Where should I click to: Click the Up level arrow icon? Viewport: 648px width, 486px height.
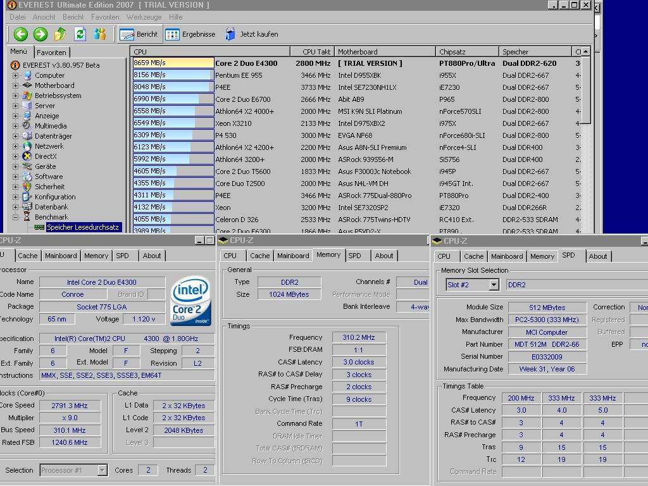(60, 34)
